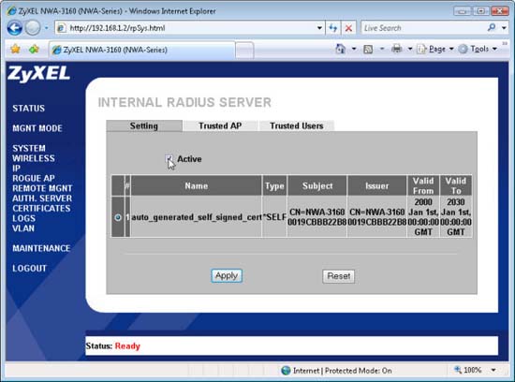Click the Valid From 2000 date cell
Screen dimensions: 515x382
point(423,217)
